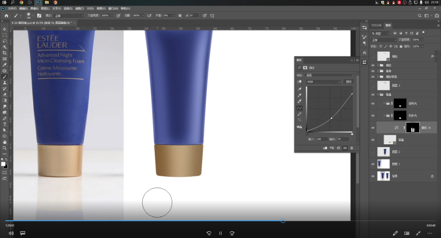Image resolution: width=441 pixels, height=238 pixels.
Task: Click the Auto (自动) button in Curves
Action: [349, 82]
